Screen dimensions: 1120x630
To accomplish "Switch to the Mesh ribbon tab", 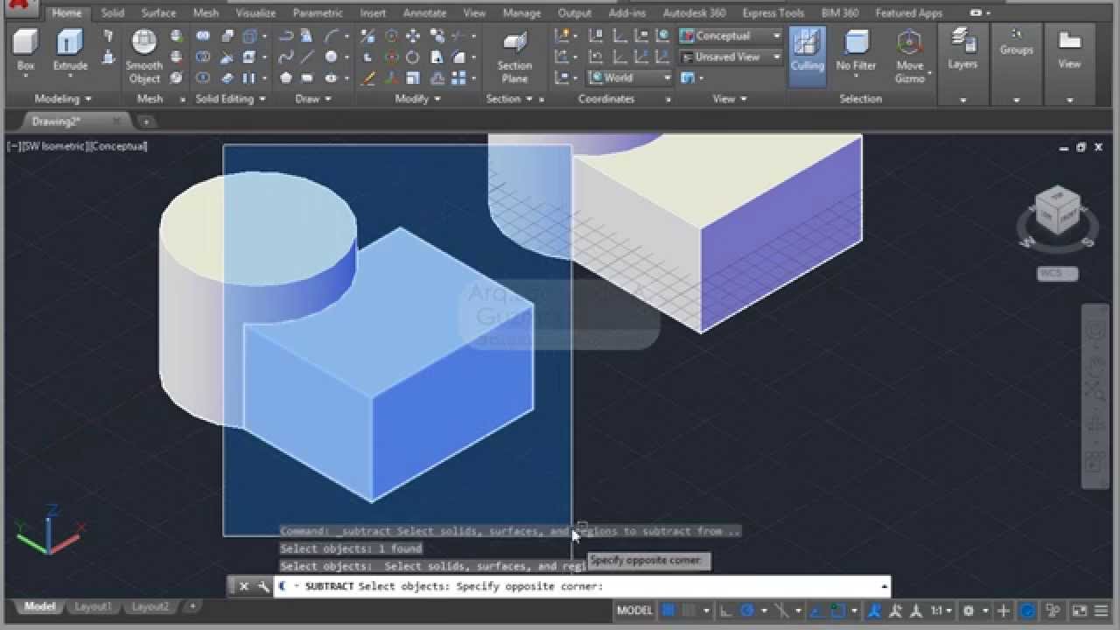I will coord(206,13).
